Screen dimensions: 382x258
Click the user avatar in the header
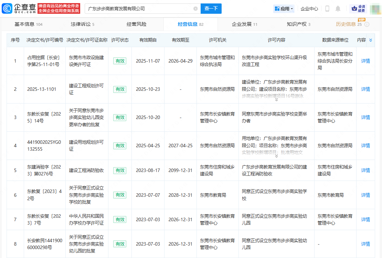click(x=374, y=9)
